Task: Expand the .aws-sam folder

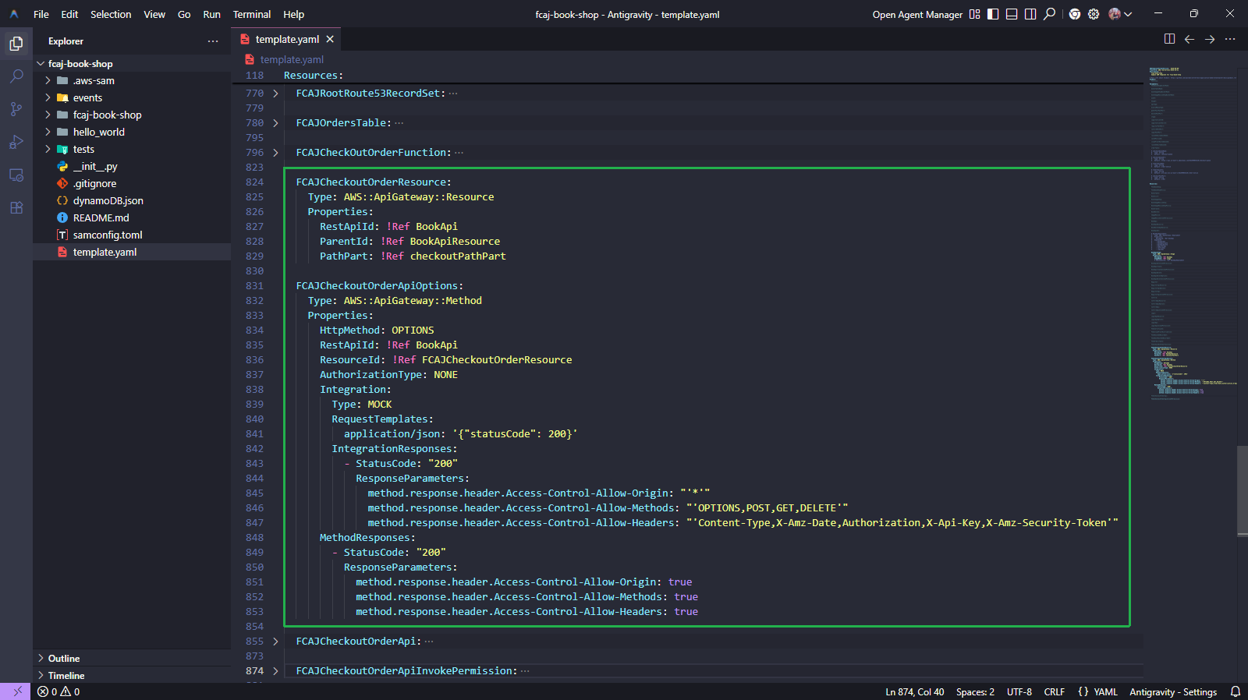Action: coord(48,81)
